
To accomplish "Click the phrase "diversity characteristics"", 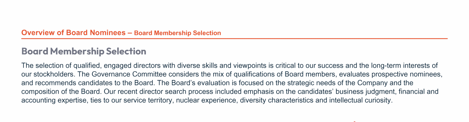I will point(278,100).
